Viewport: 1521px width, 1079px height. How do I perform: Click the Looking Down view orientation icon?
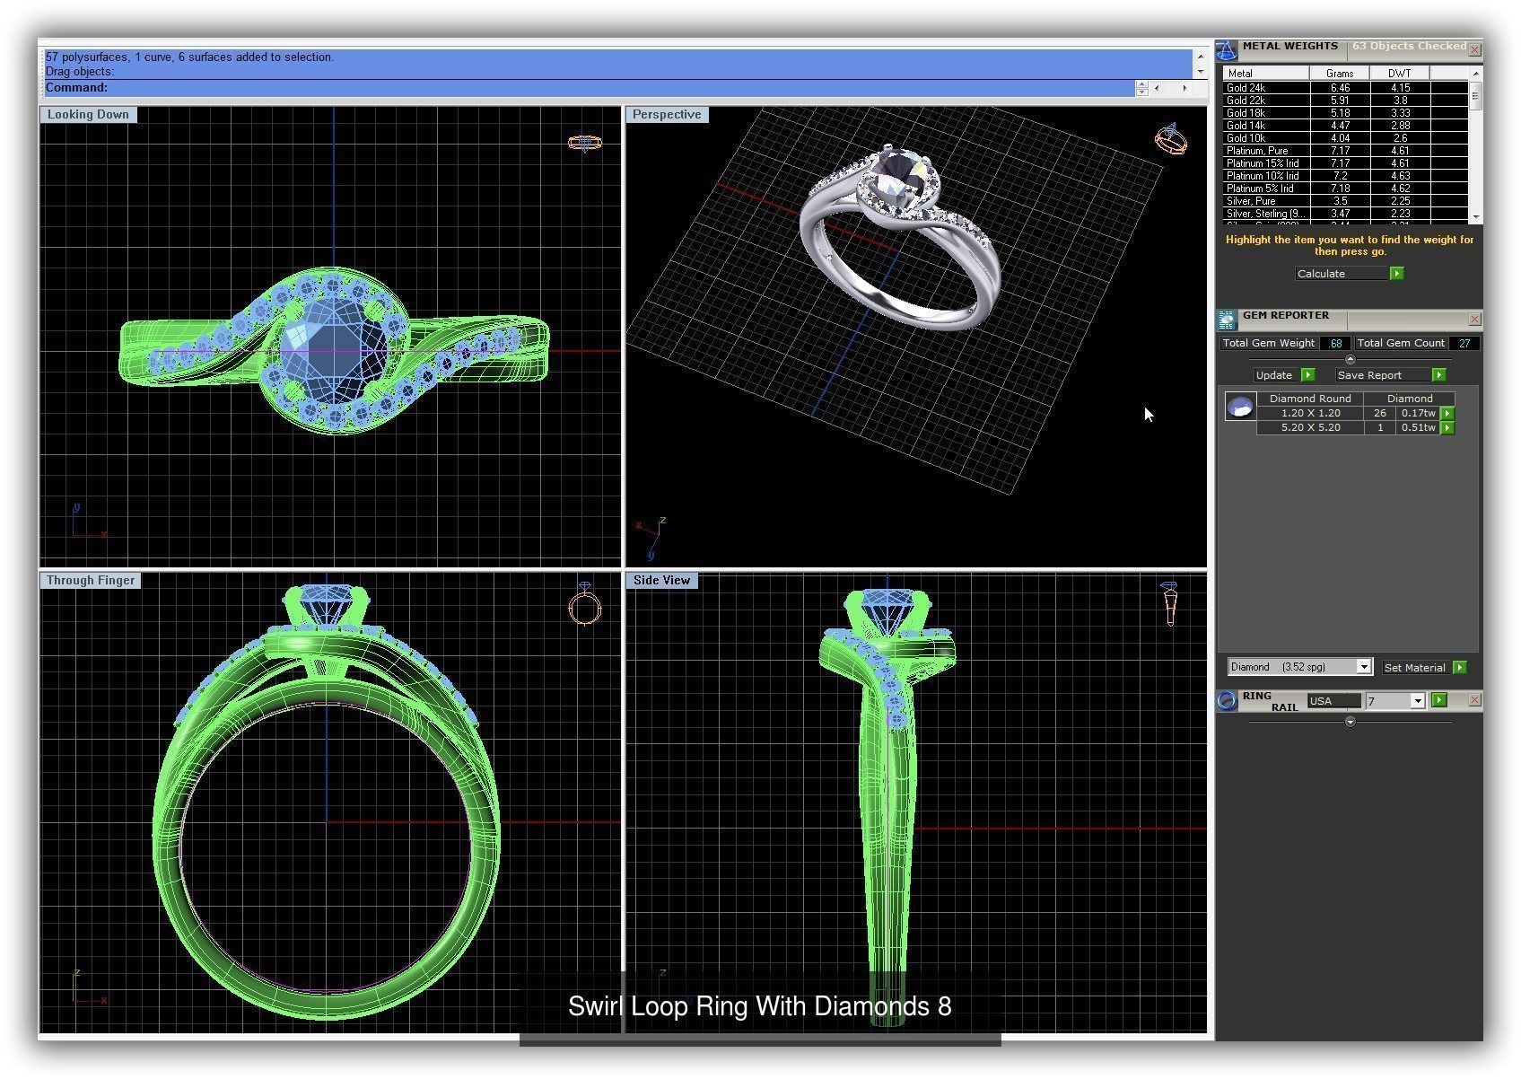pos(585,143)
